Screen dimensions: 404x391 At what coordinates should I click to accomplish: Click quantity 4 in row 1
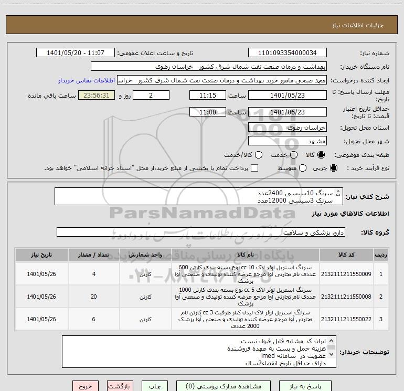pyautogui.click(x=94, y=274)
